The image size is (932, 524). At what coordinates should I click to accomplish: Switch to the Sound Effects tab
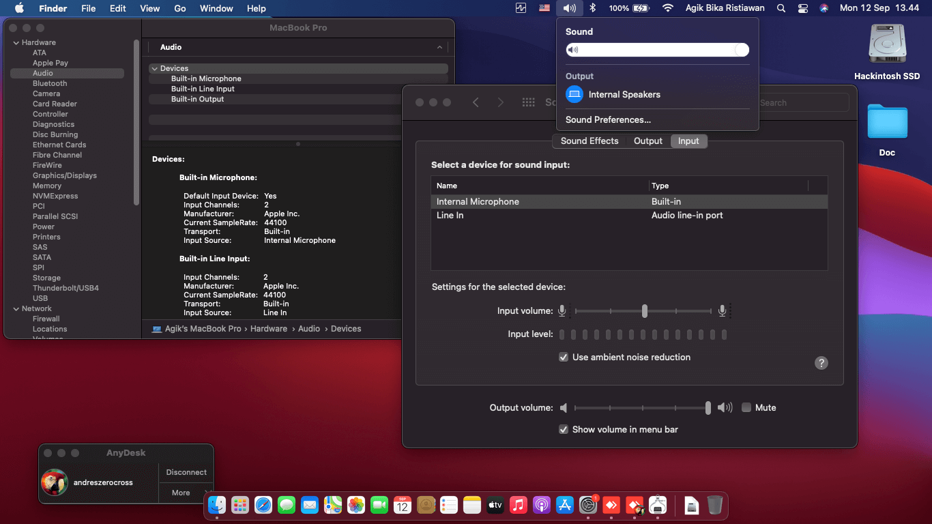point(589,141)
